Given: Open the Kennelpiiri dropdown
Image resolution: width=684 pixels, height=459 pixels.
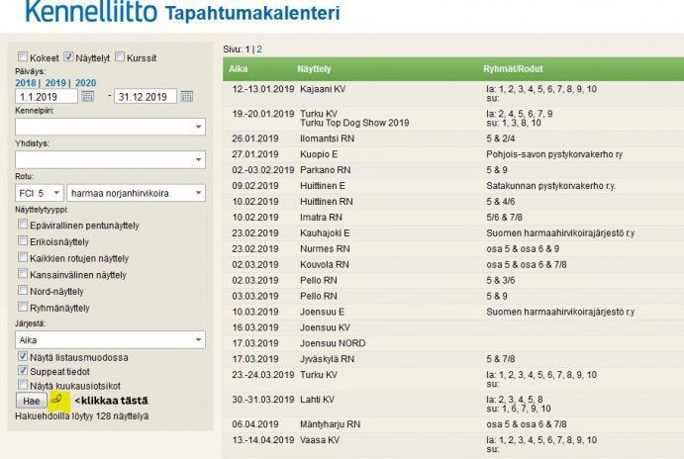Looking at the screenshot, I should pyautogui.click(x=110, y=127).
